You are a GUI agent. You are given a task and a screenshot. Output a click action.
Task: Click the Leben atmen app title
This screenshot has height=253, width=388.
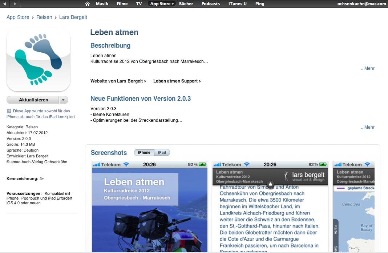point(114,32)
